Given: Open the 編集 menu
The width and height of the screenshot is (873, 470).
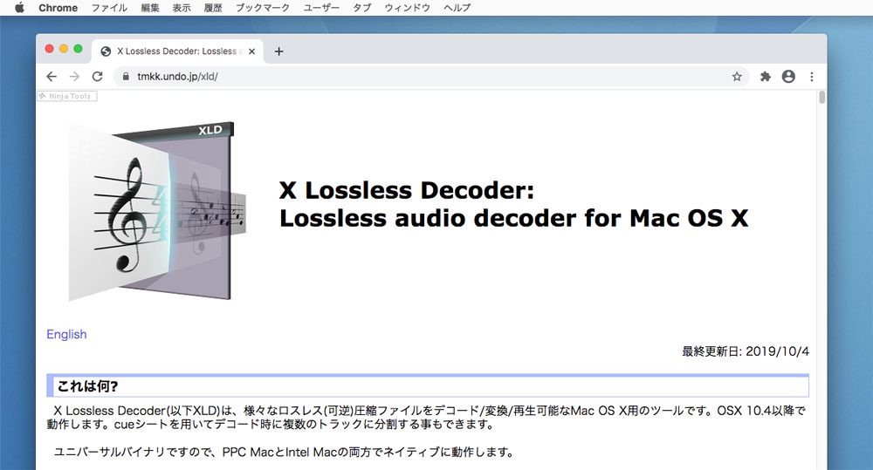Looking at the screenshot, I should [x=150, y=8].
